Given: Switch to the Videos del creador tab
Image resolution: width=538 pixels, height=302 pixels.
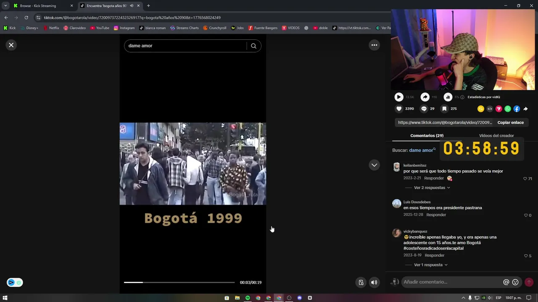Looking at the screenshot, I should (496, 135).
